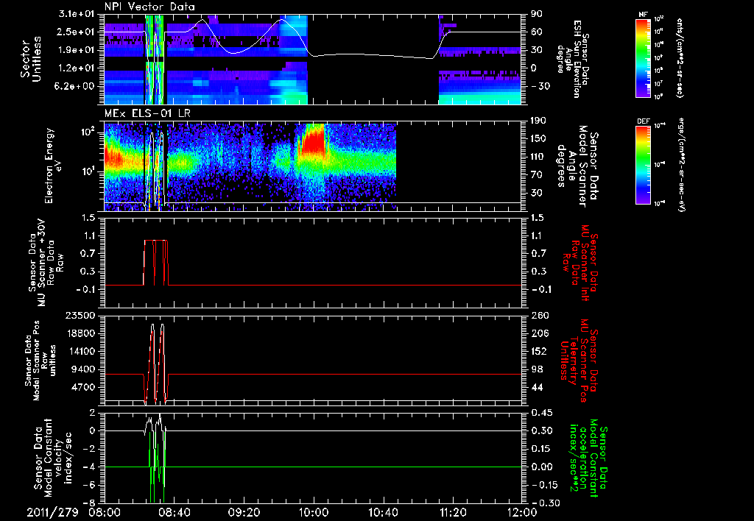Screen dimensions: 754x521
Task: Click the 10:40 time tick label
Action: (x=383, y=512)
